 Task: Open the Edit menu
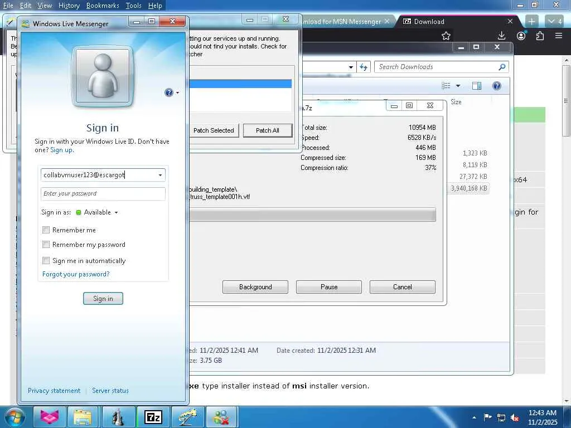(x=26, y=6)
